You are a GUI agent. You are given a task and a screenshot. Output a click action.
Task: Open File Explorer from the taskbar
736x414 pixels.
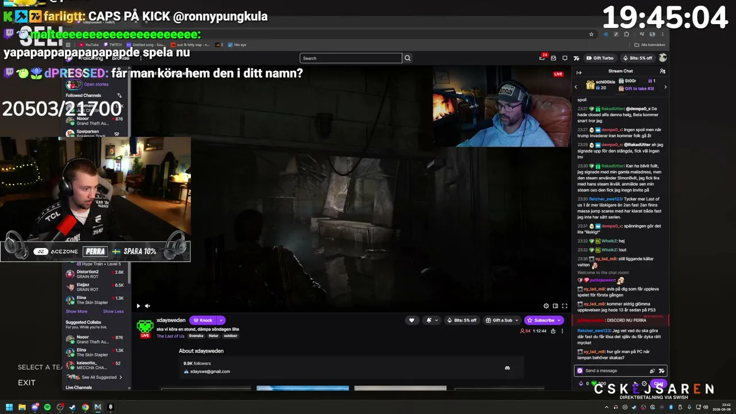tap(22, 407)
